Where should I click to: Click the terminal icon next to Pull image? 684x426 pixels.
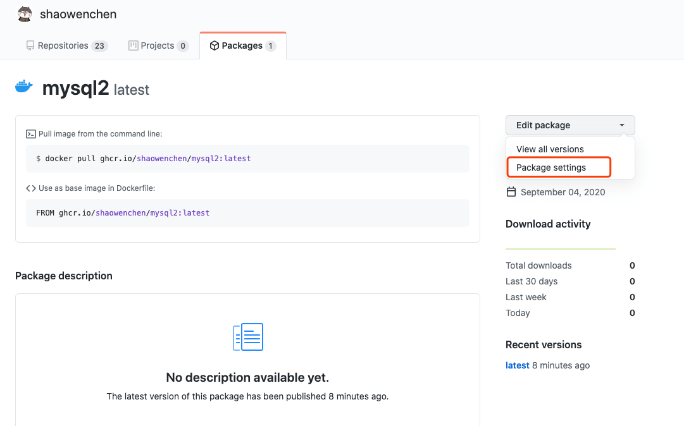30,134
